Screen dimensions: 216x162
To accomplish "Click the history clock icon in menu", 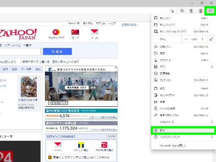I will point(156,54).
